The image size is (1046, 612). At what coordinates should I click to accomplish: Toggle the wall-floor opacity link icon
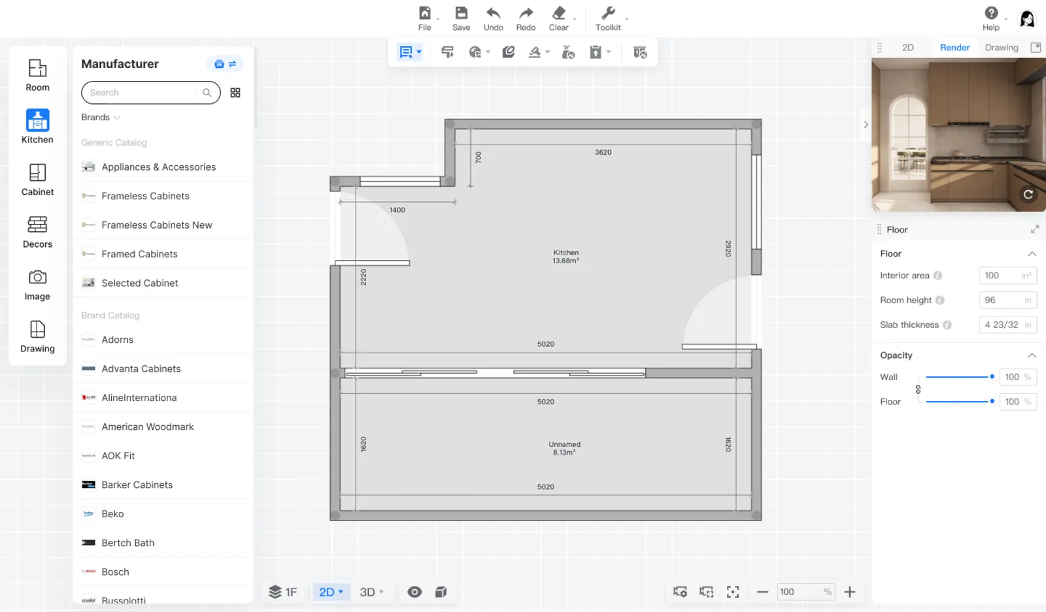point(918,389)
